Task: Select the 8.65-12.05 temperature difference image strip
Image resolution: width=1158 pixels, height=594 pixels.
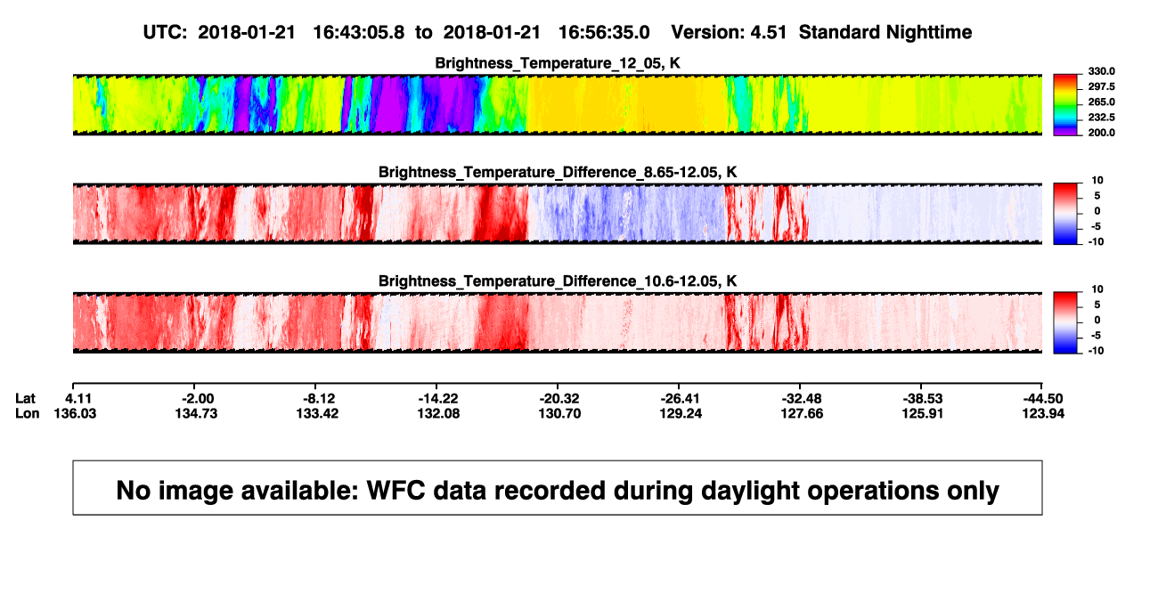Action: (557, 214)
